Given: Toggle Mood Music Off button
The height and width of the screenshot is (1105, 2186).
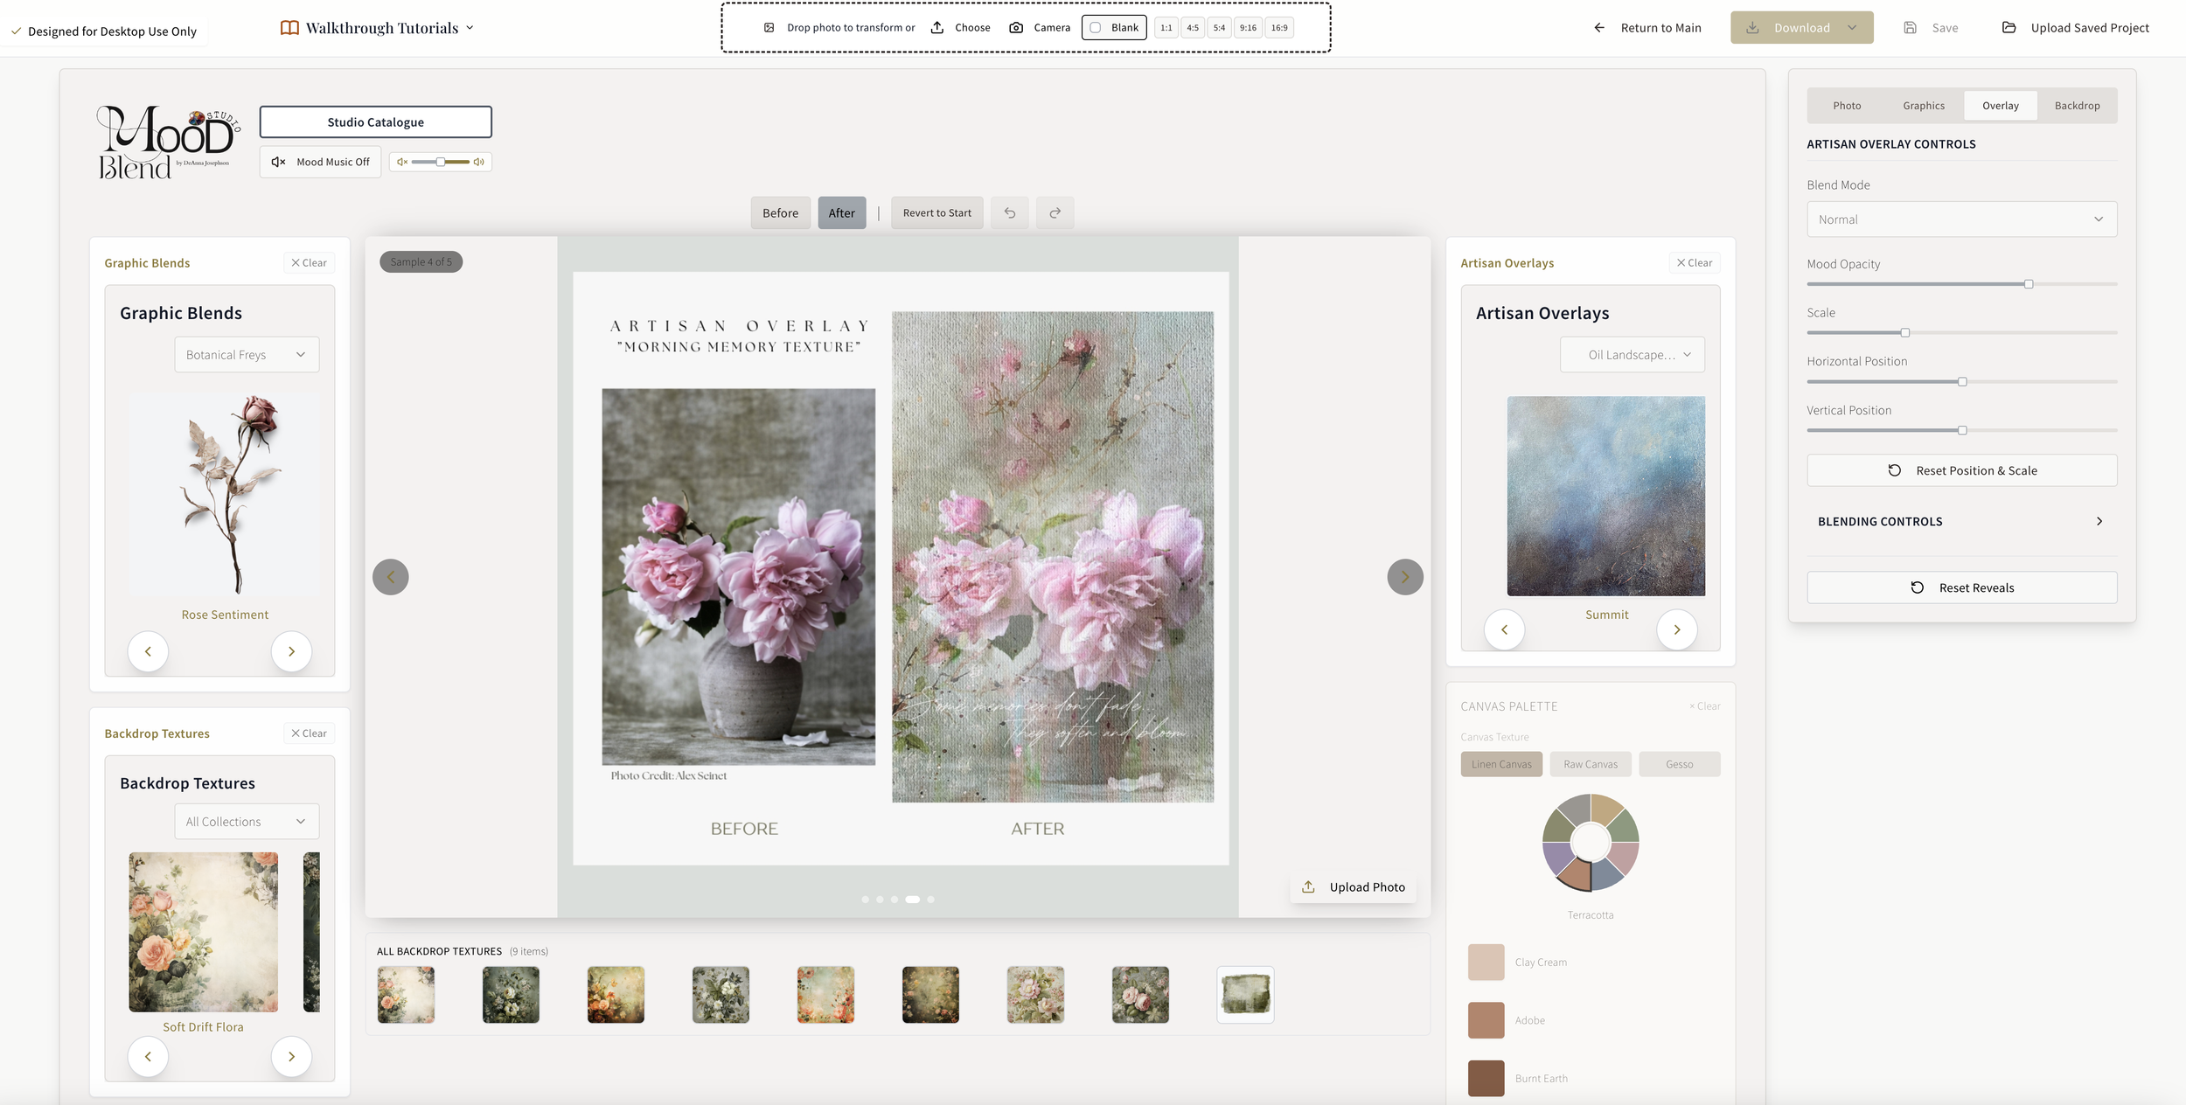Looking at the screenshot, I should click(x=320, y=162).
